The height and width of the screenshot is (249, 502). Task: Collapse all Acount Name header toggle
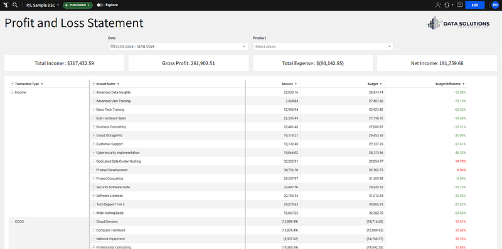click(x=93, y=84)
